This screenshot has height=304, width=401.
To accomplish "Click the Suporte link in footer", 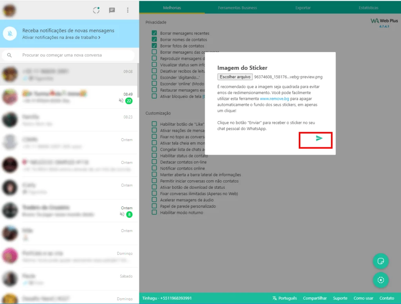I will [340, 298].
